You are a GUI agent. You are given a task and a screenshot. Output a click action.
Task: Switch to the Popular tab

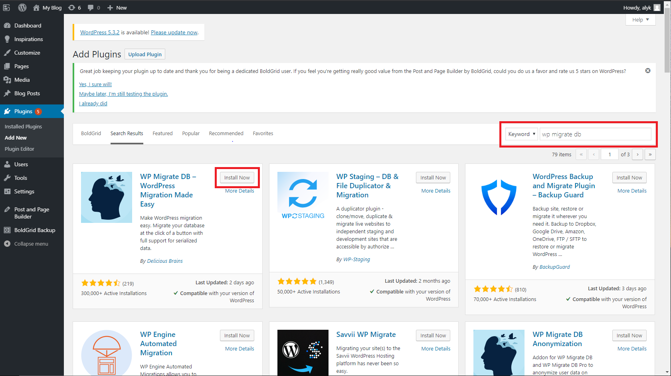[x=191, y=134]
